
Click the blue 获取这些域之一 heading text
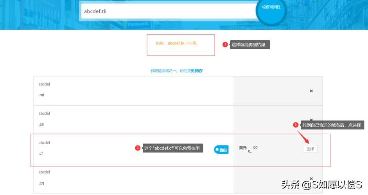(x=177, y=71)
